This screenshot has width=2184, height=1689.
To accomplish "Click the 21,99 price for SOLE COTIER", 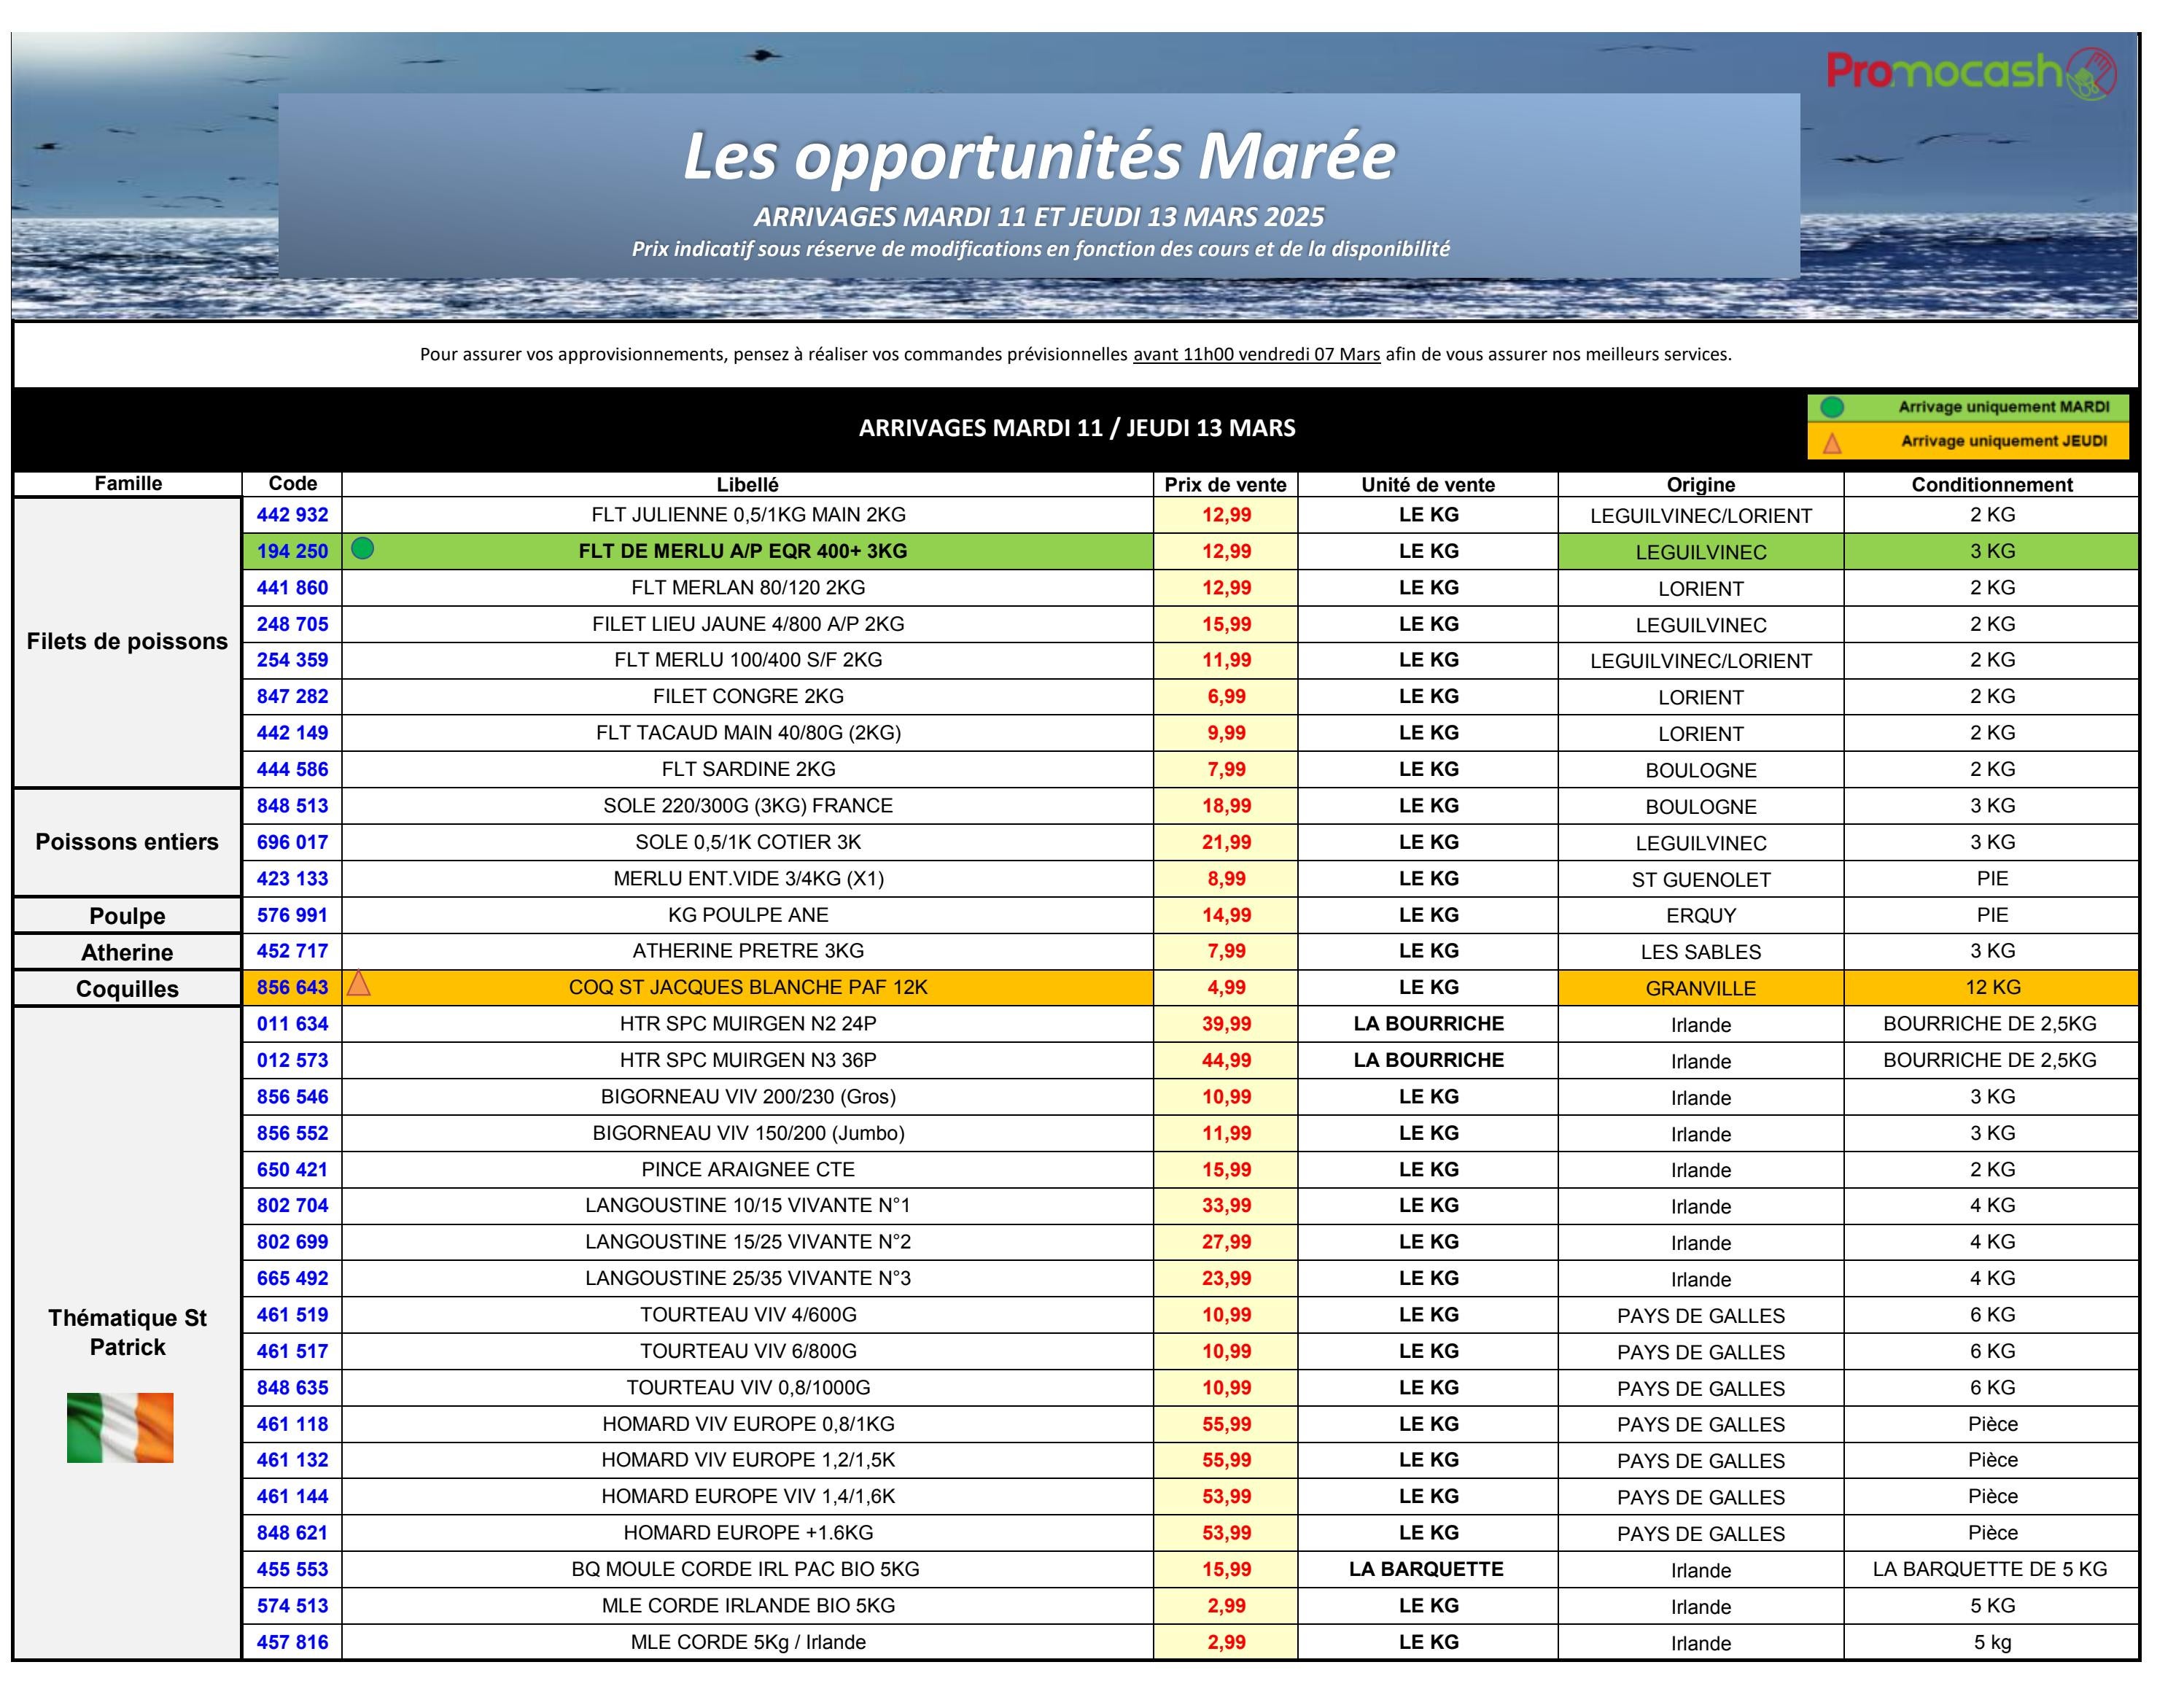I will tap(1226, 842).
